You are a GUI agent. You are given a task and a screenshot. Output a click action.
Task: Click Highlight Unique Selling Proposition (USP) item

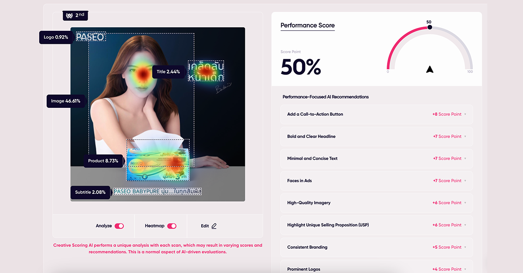tap(377, 225)
